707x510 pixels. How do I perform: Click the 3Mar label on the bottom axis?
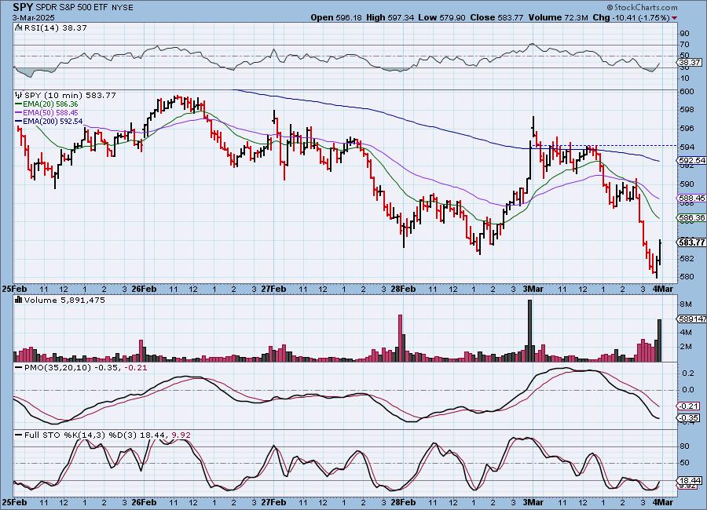[533, 502]
